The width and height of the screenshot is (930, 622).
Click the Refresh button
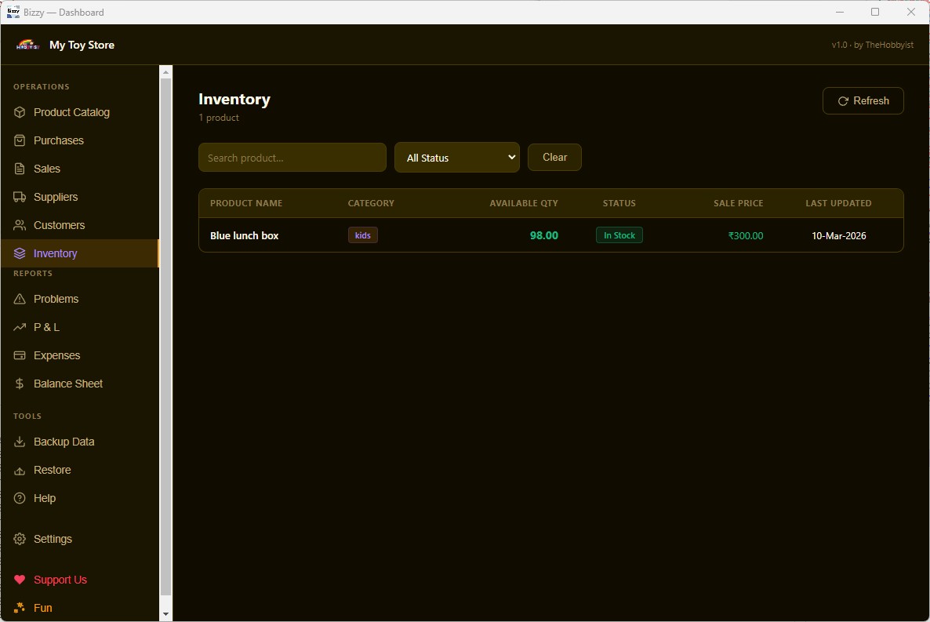[863, 100]
